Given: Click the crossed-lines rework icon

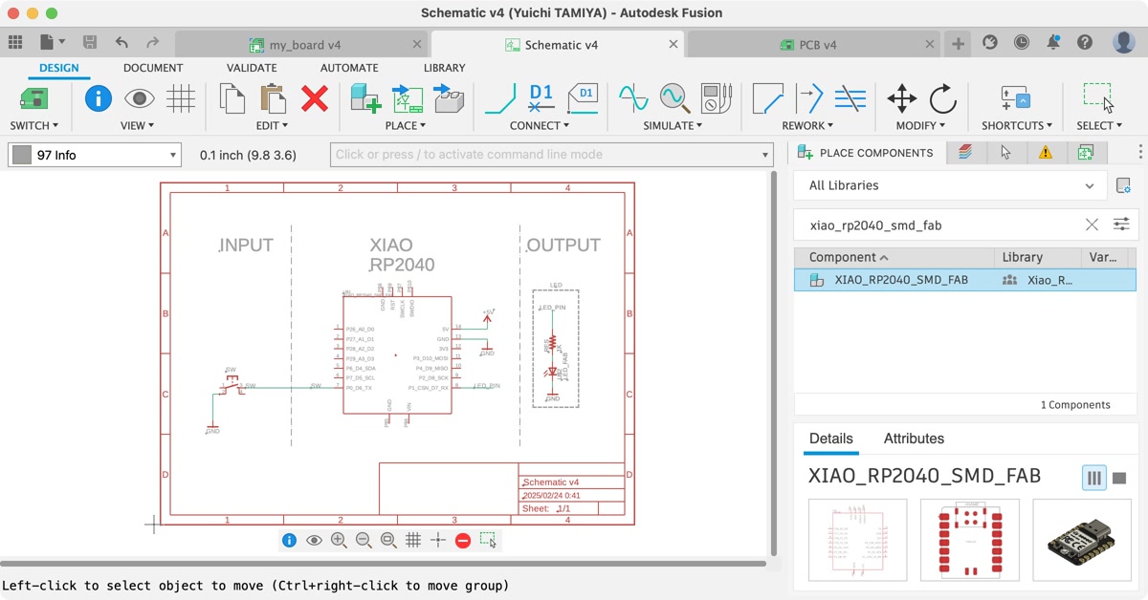Looking at the screenshot, I should coord(850,98).
